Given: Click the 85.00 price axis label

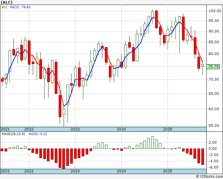Looking at the screenshot, I should click(213, 42).
